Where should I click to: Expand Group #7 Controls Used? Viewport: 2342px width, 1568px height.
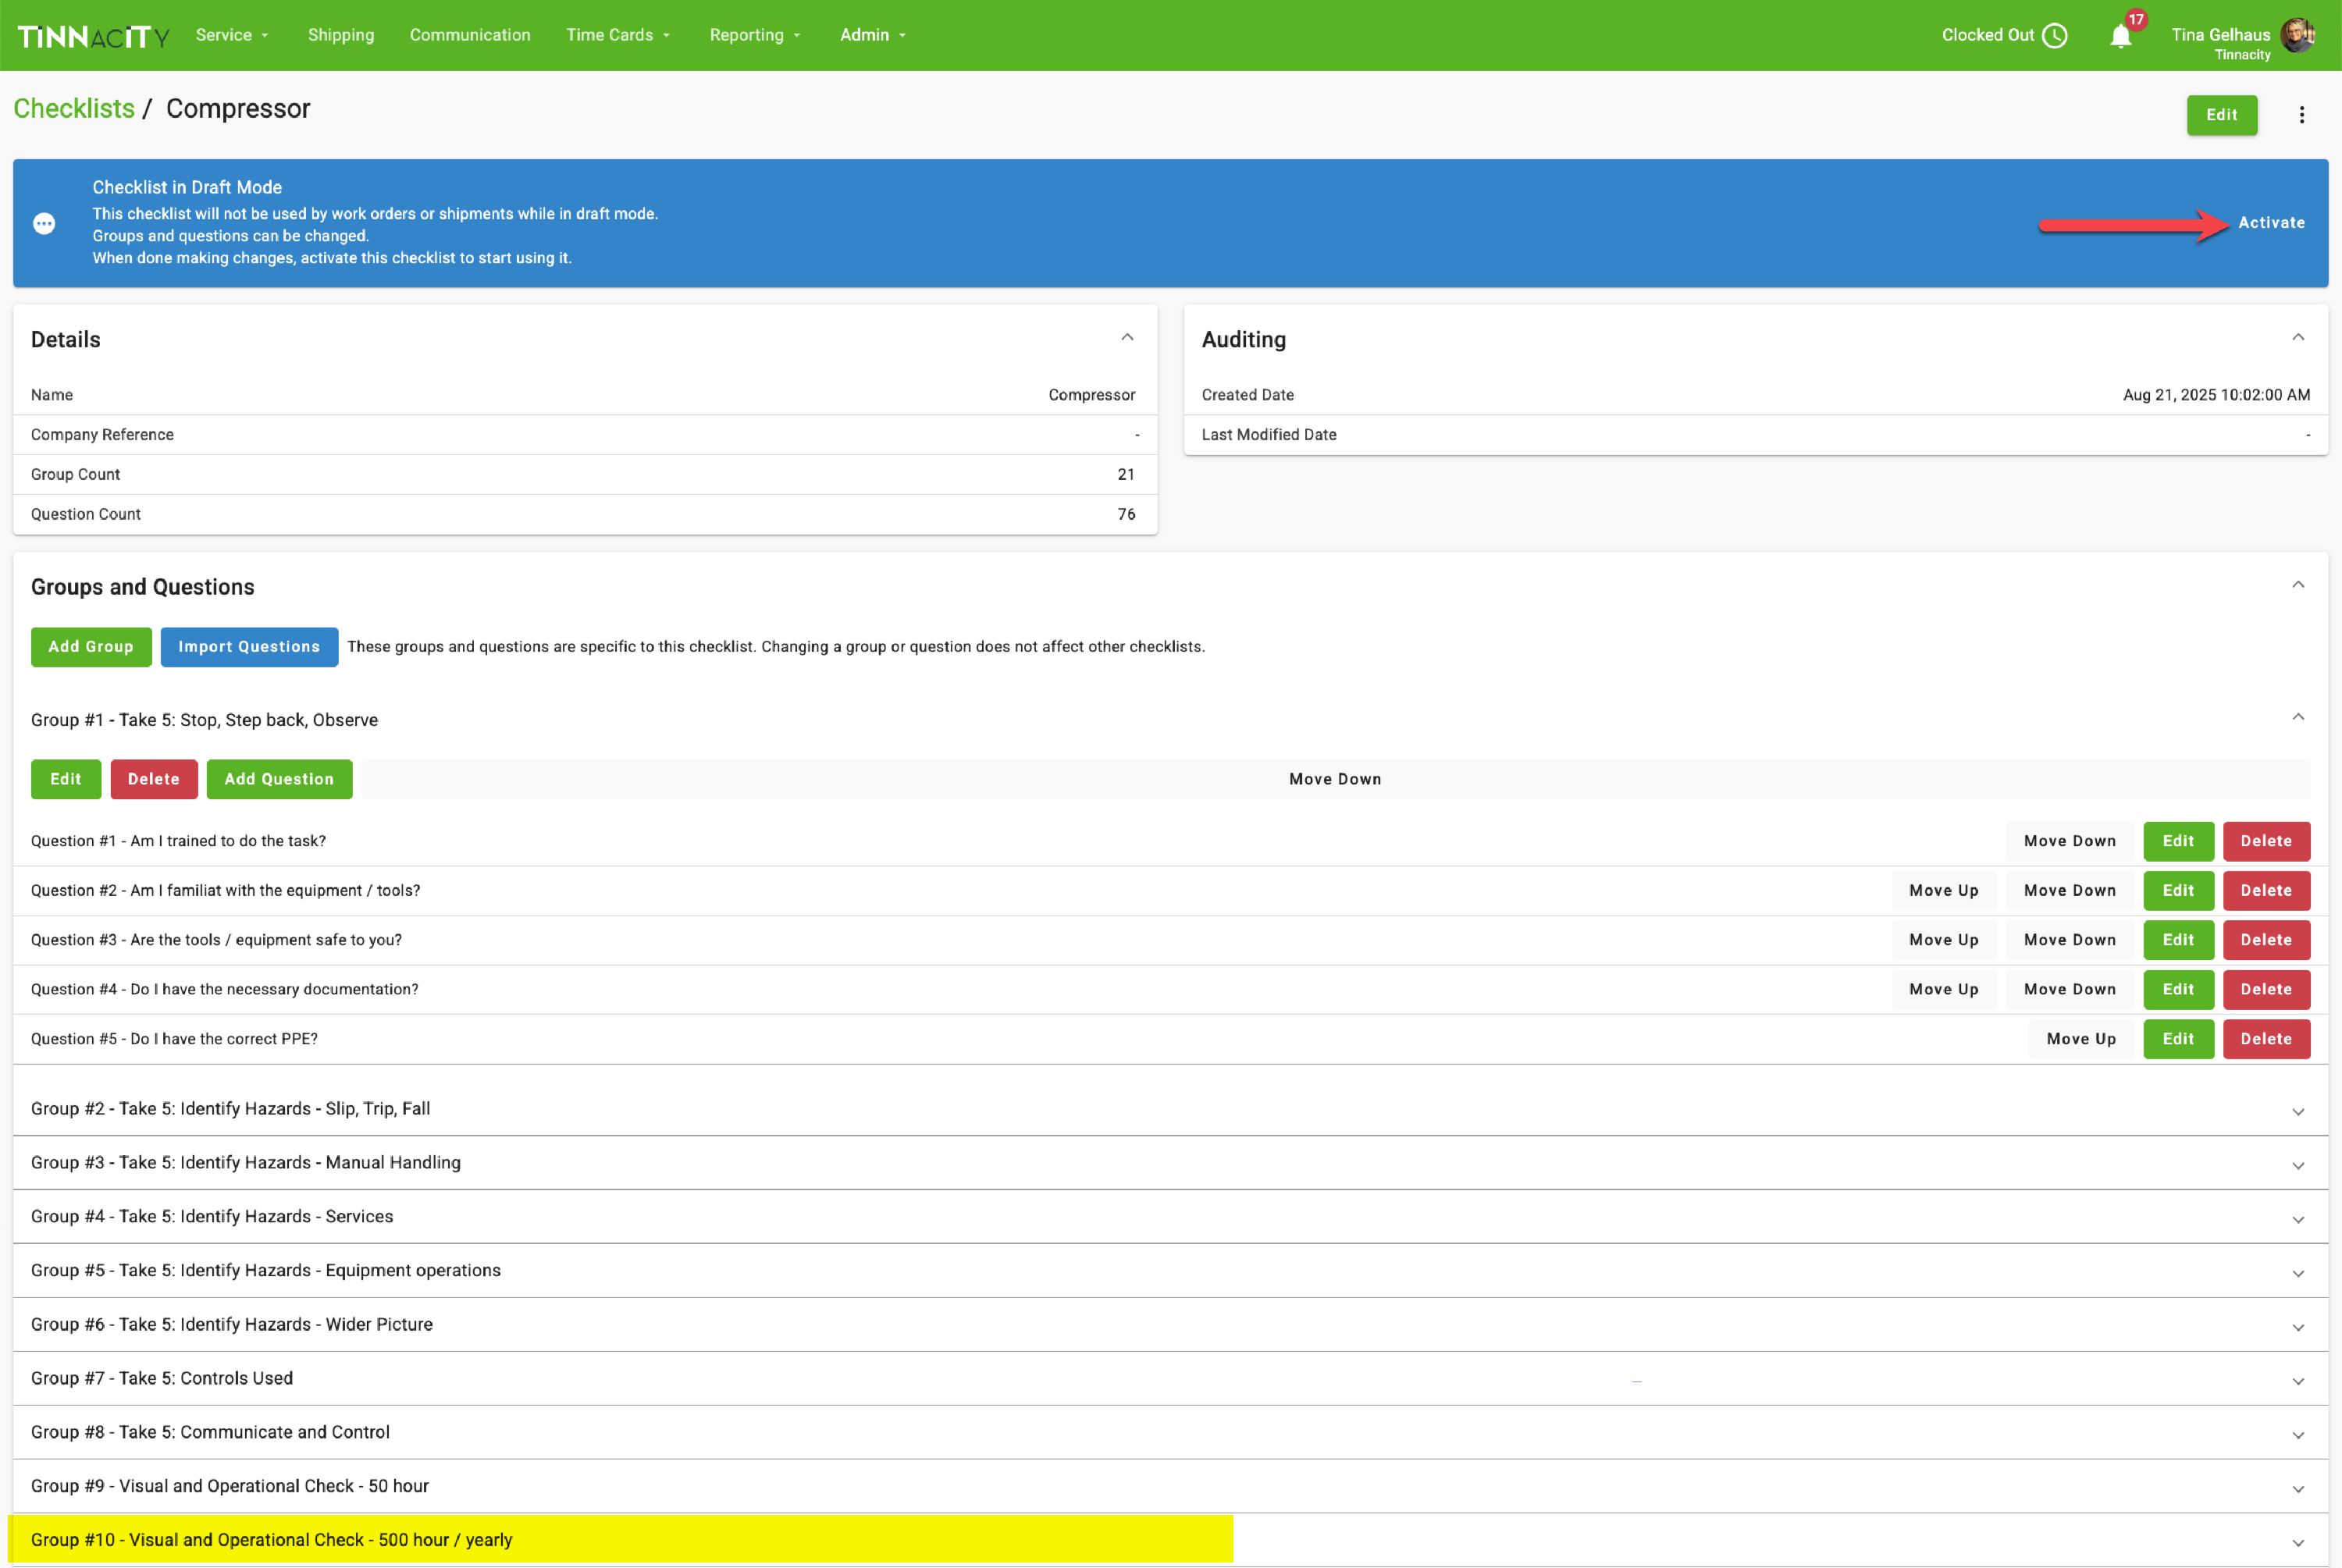[x=2298, y=1382]
